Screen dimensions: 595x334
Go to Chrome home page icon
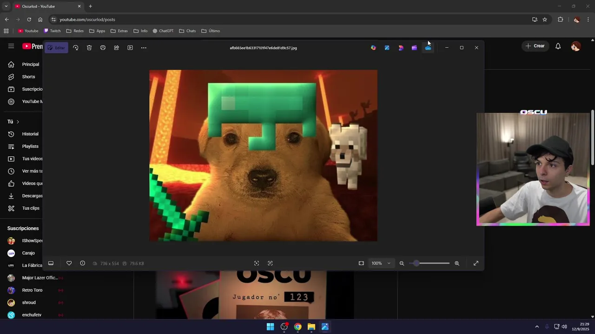40,19
